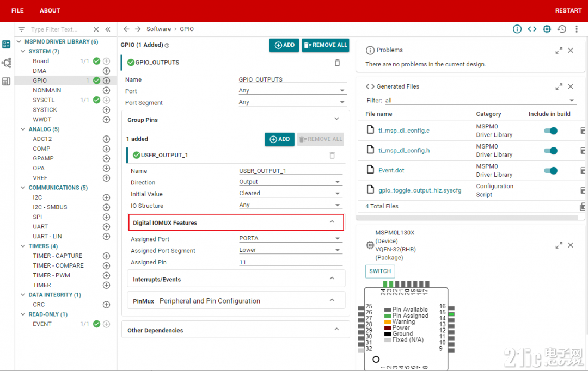
Task: Open the table view icon in left rail
Action: point(7,81)
